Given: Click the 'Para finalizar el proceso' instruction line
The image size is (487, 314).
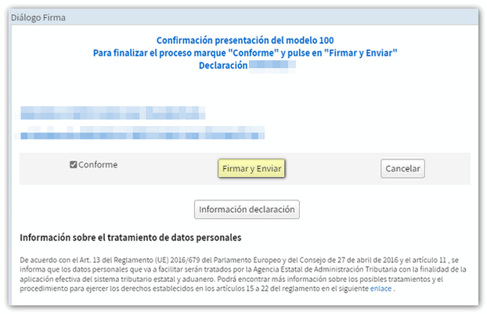Looking at the screenshot, I should coord(245,52).
